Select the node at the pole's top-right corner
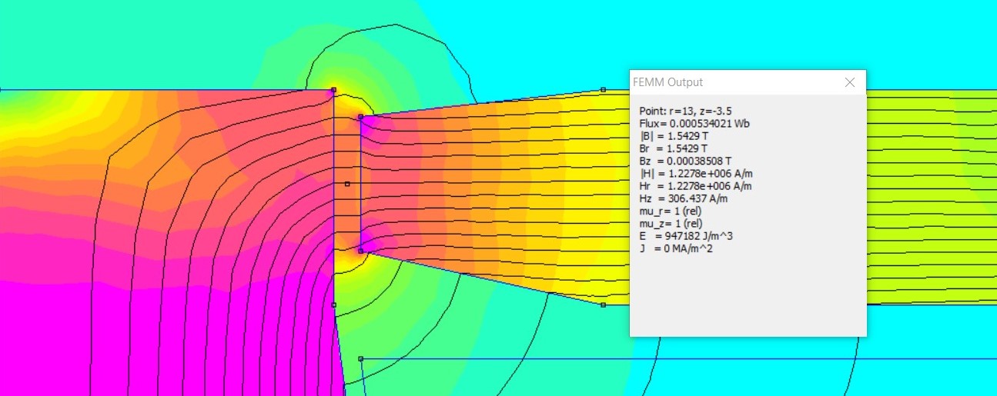The height and width of the screenshot is (396, 997). [333, 90]
